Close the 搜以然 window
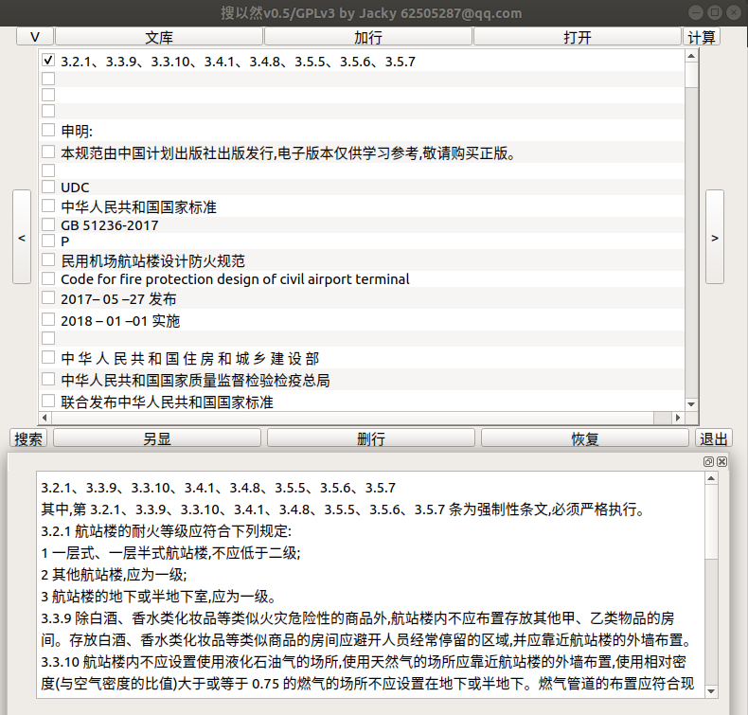The height and width of the screenshot is (715, 748). click(x=734, y=13)
